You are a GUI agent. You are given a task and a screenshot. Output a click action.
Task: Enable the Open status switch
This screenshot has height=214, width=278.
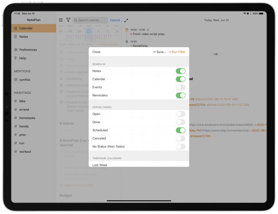180,114
